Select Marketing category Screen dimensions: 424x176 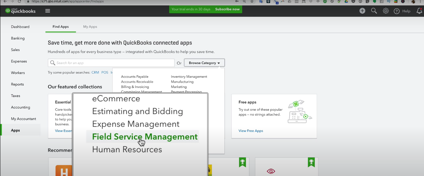click(179, 87)
